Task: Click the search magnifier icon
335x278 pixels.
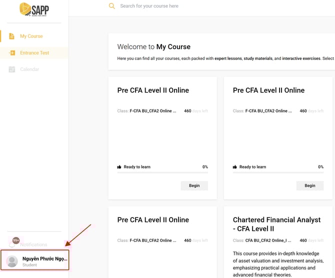Action: [x=111, y=6]
